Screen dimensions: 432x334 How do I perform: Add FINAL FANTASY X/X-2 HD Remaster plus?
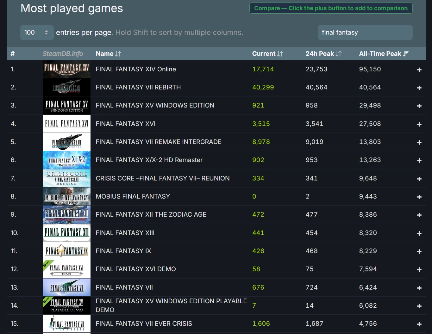point(419,160)
